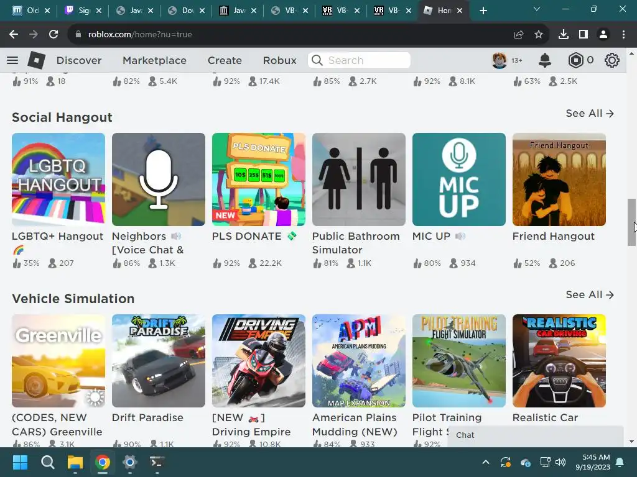Open Driving Empire thumbnail
Viewport: 637px width, 477px height.
click(259, 361)
